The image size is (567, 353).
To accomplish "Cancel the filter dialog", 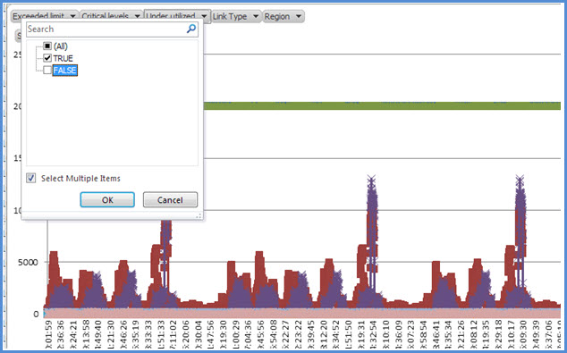I will tap(170, 200).
